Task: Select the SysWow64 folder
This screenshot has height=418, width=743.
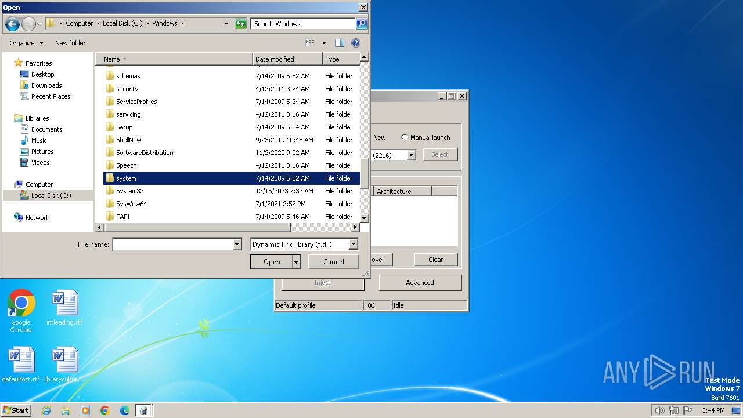Action: pos(231,204)
